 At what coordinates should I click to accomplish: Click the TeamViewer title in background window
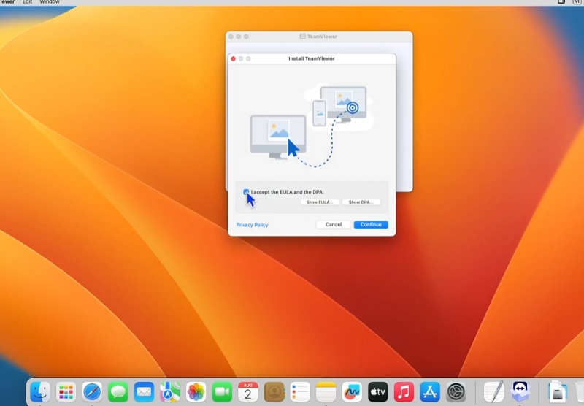[x=322, y=37]
